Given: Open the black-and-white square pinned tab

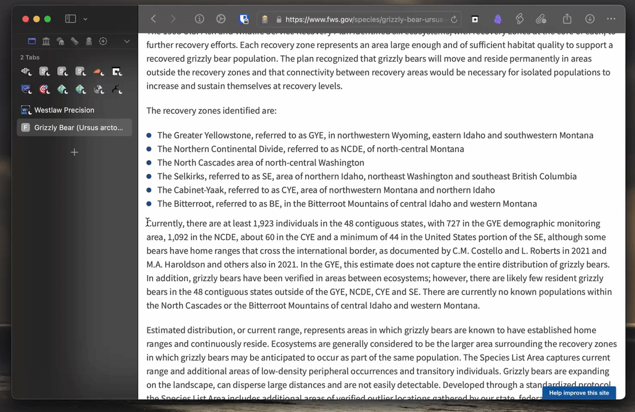Looking at the screenshot, I should click(117, 72).
